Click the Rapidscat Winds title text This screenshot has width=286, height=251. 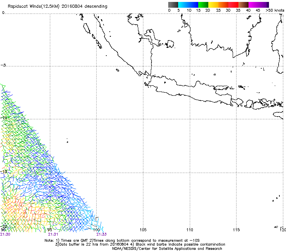coord(57,6)
